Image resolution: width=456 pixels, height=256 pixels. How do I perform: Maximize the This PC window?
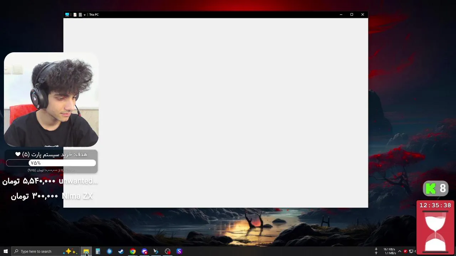[352, 15]
